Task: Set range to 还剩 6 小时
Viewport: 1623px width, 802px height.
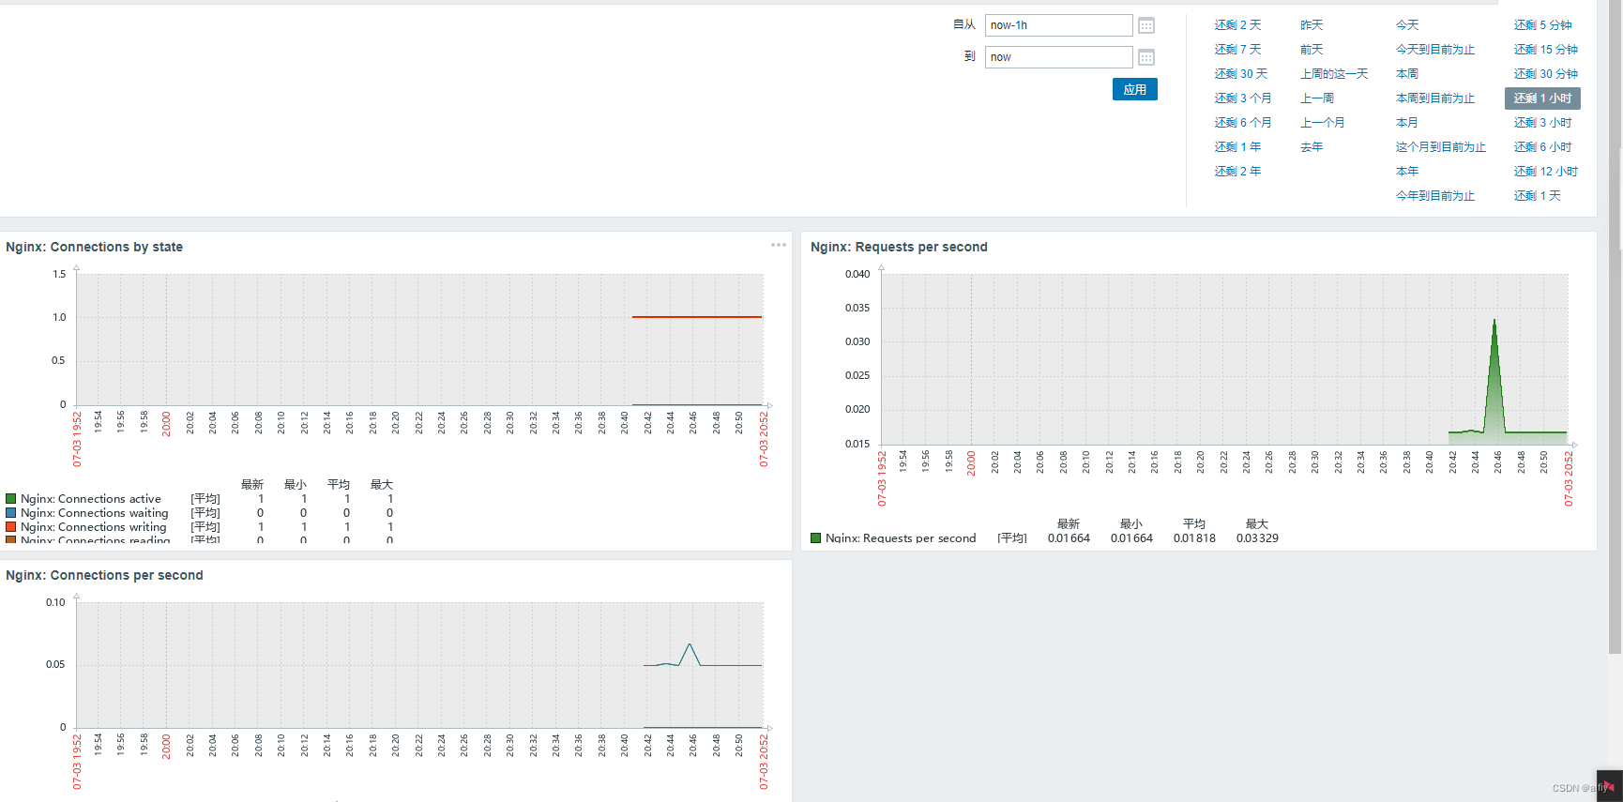Action: pyautogui.click(x=1542, y=147)
